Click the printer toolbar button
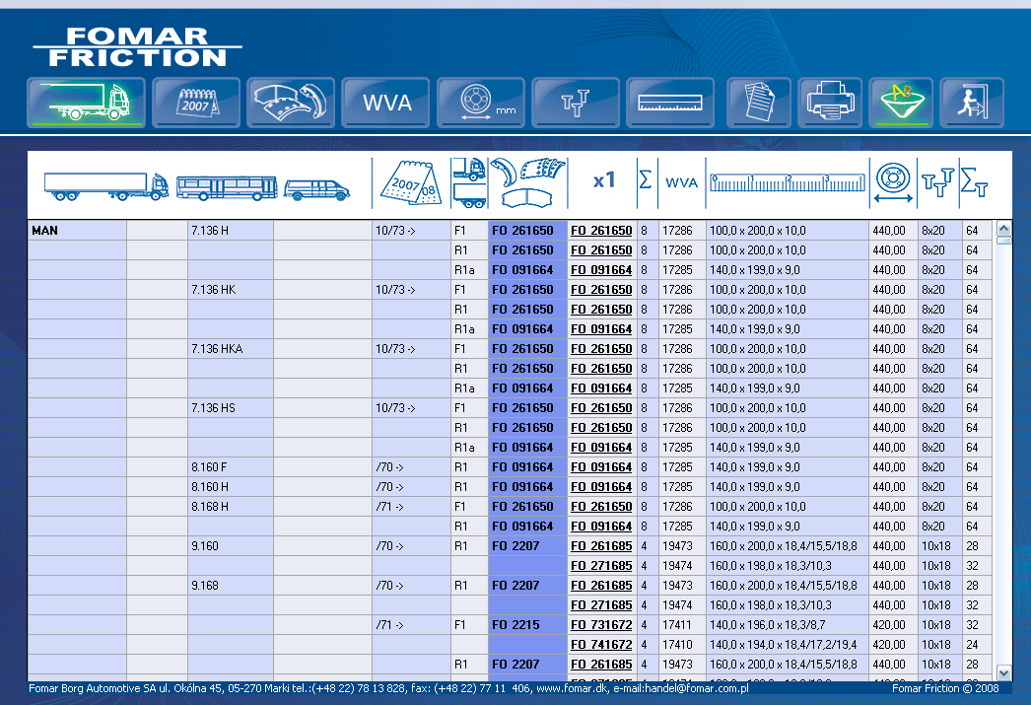 (x=830, y=103)
